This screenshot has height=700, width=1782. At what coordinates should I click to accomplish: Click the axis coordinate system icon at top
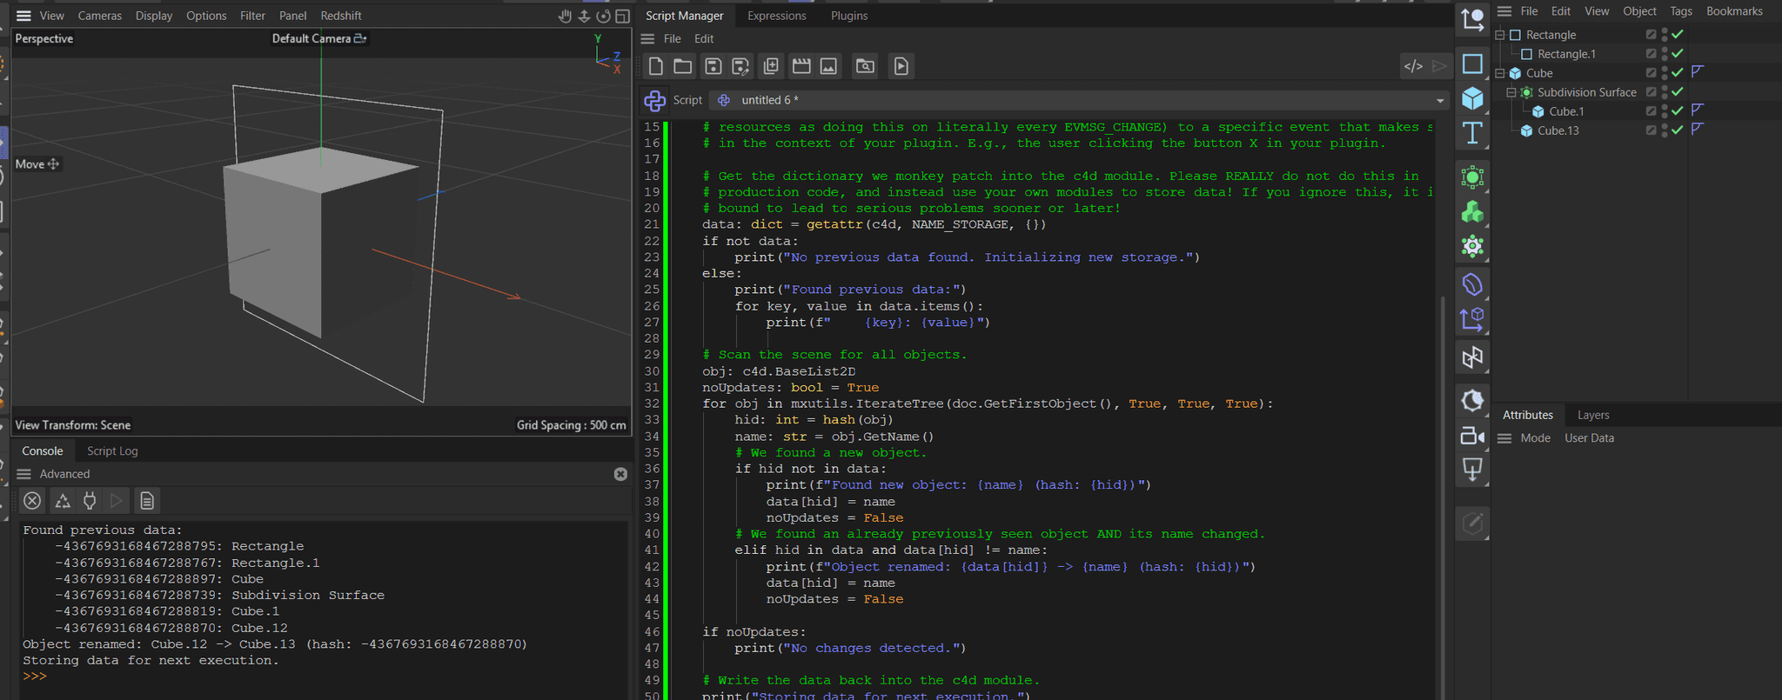pos(1472,19)
